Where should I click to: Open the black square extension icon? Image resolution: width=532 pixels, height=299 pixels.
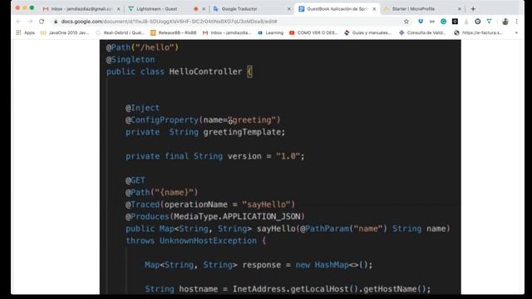(x=455, y=22)
